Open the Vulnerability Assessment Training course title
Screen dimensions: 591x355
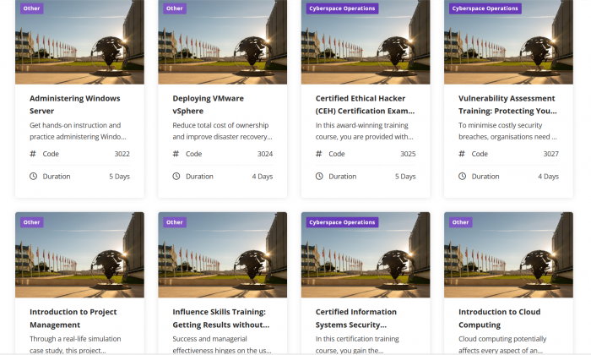point(507,105)
